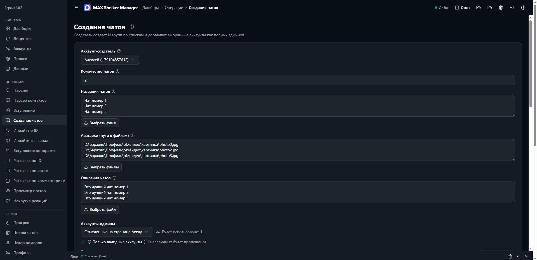Show hint for Названия чатов field
The height and width of the screenshot is (260, 537).
(x=114, y=91)
